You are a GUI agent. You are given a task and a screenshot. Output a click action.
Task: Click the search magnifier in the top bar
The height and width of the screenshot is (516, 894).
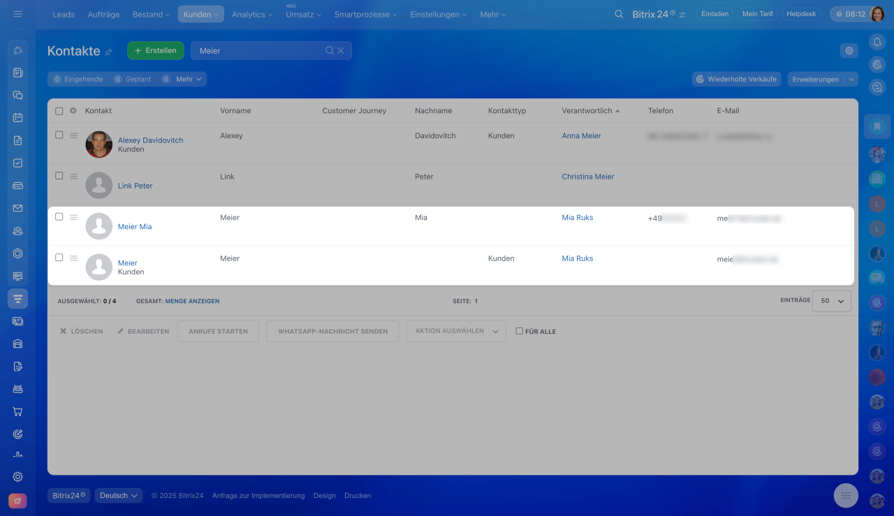tap(619, 14)
